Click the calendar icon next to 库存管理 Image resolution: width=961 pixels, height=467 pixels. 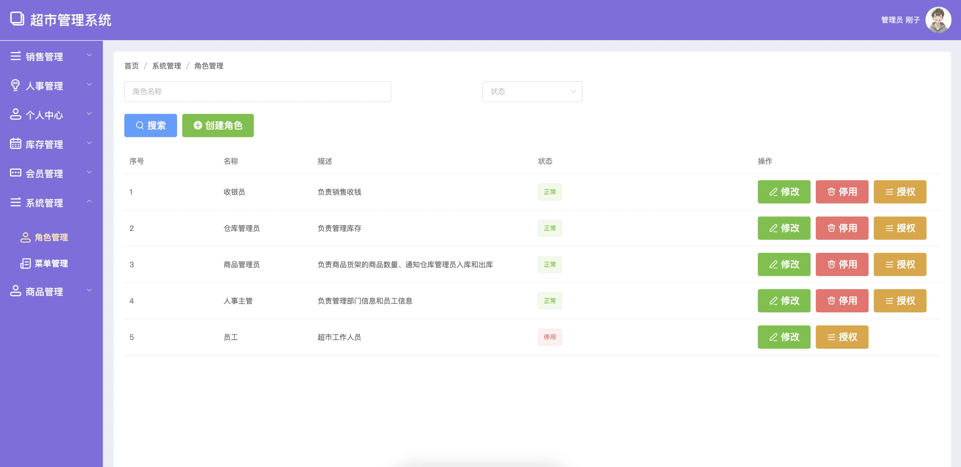coord(15,144)
